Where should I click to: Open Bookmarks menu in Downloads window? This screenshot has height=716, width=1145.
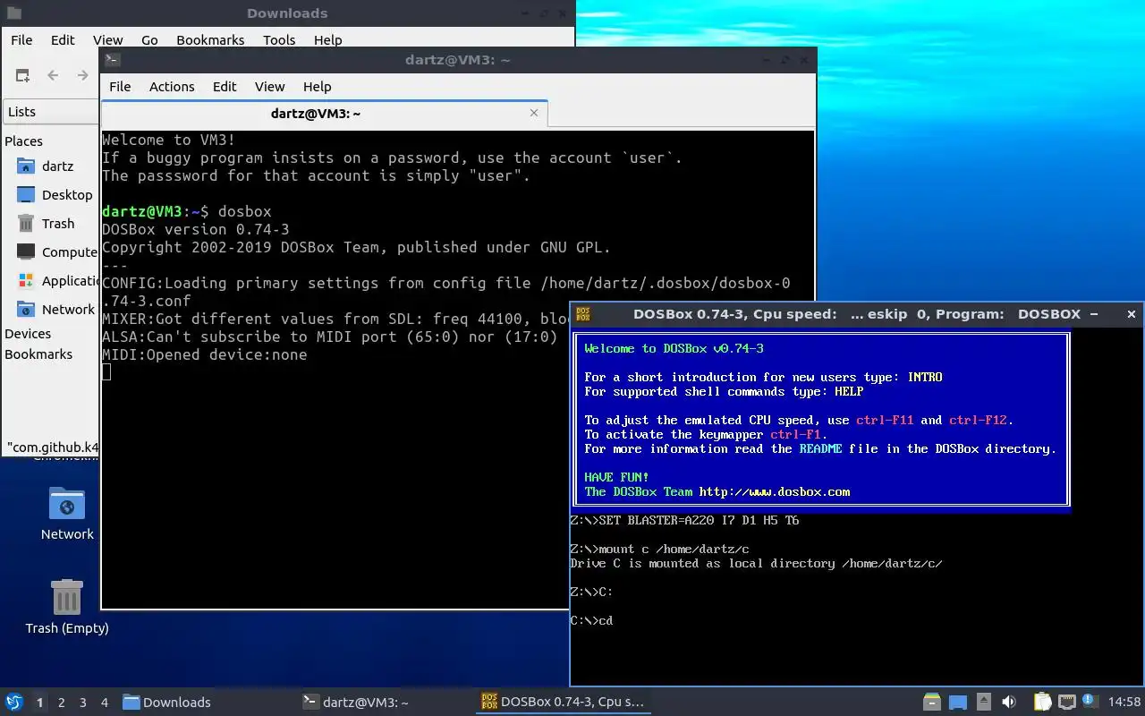tap(210, 39)
